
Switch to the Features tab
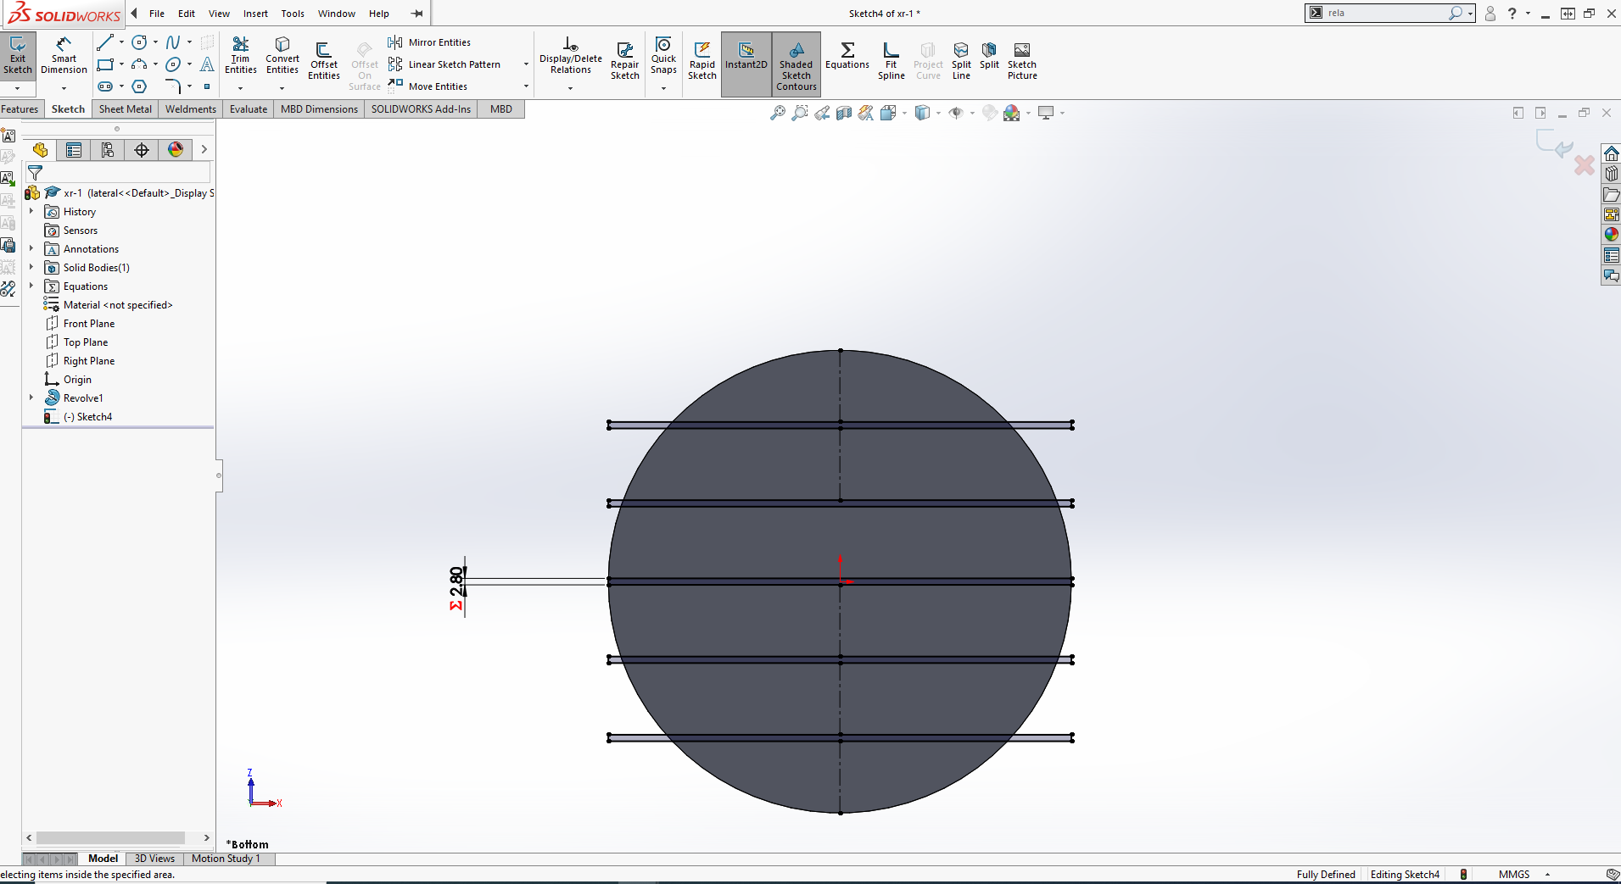pyautogui.click(x=20, y=108)
